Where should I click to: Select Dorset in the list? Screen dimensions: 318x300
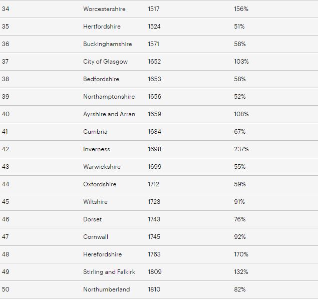pos(93,219)
